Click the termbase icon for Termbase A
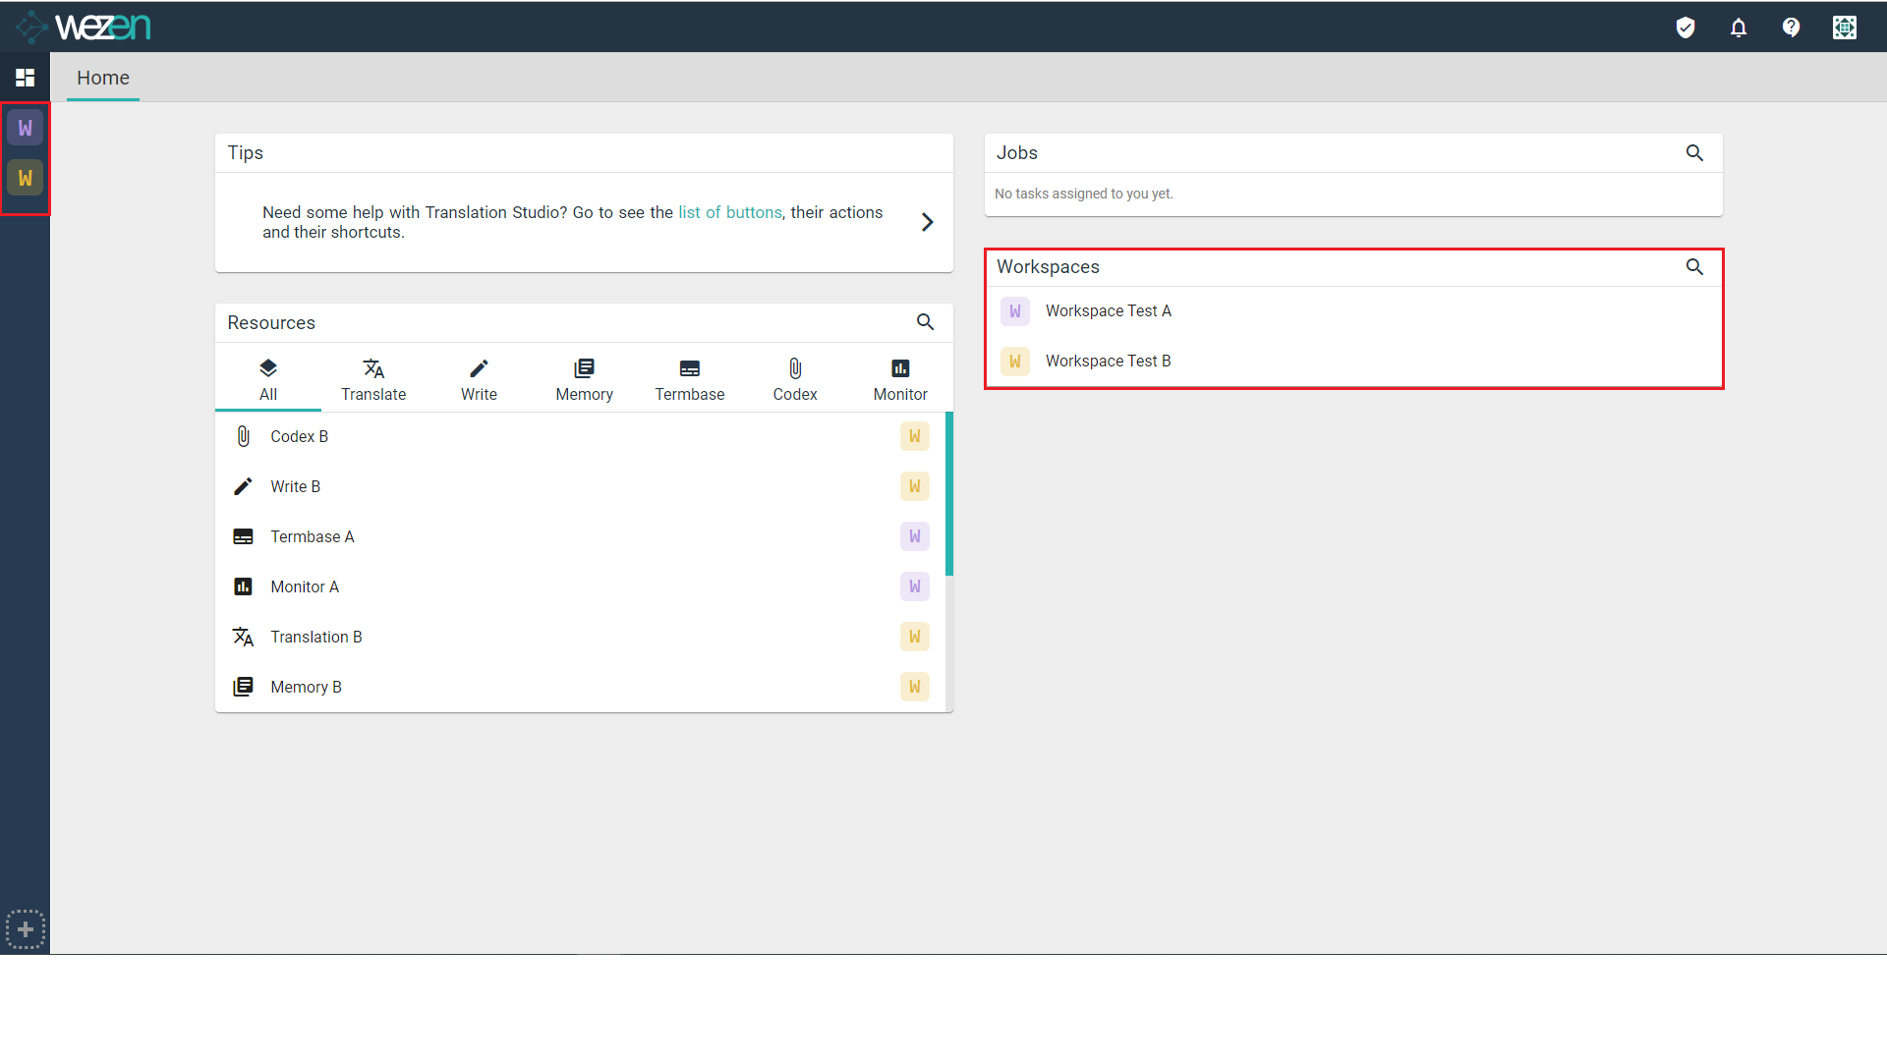Image resolution: width=1887 pixels, height=1060 pixels. (243, 536)
